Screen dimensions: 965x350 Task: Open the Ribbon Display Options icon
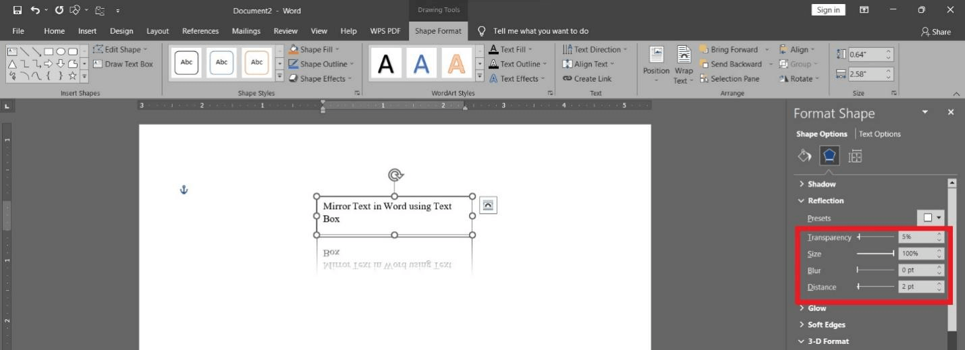pos(864,10)
